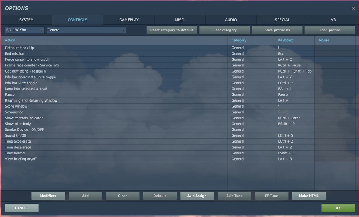
Task: Select Smoke Device - ON/OFF action
Action: pyautogui.click(x=114, y=130)
